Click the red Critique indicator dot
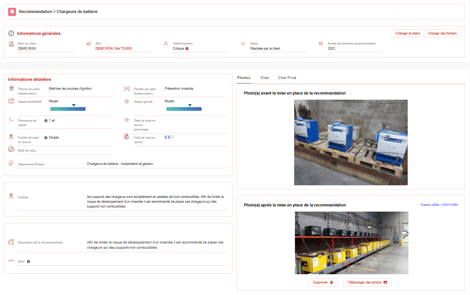 tap(187, 49)
